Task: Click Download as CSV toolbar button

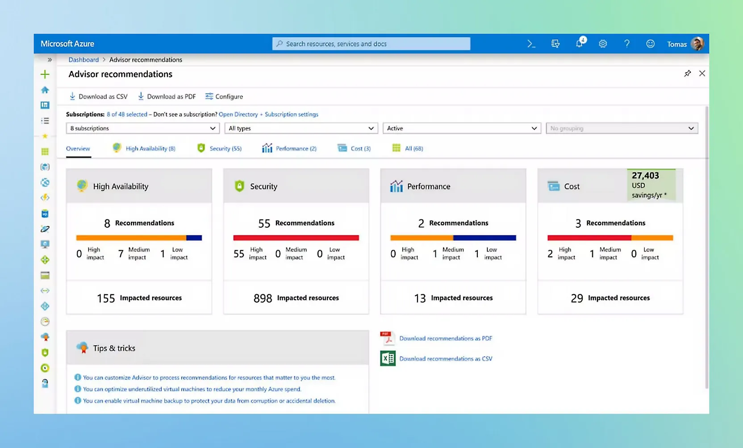Action: (x=98, y=96)
